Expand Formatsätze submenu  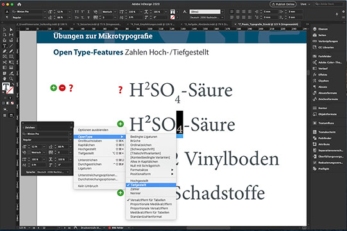click(151, 170)
